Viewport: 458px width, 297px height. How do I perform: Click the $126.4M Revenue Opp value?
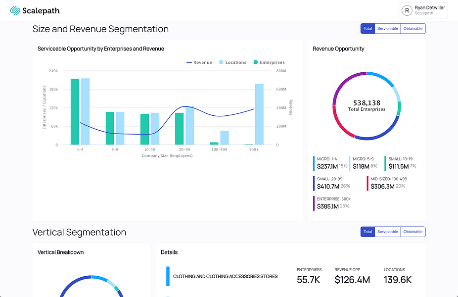352,280
